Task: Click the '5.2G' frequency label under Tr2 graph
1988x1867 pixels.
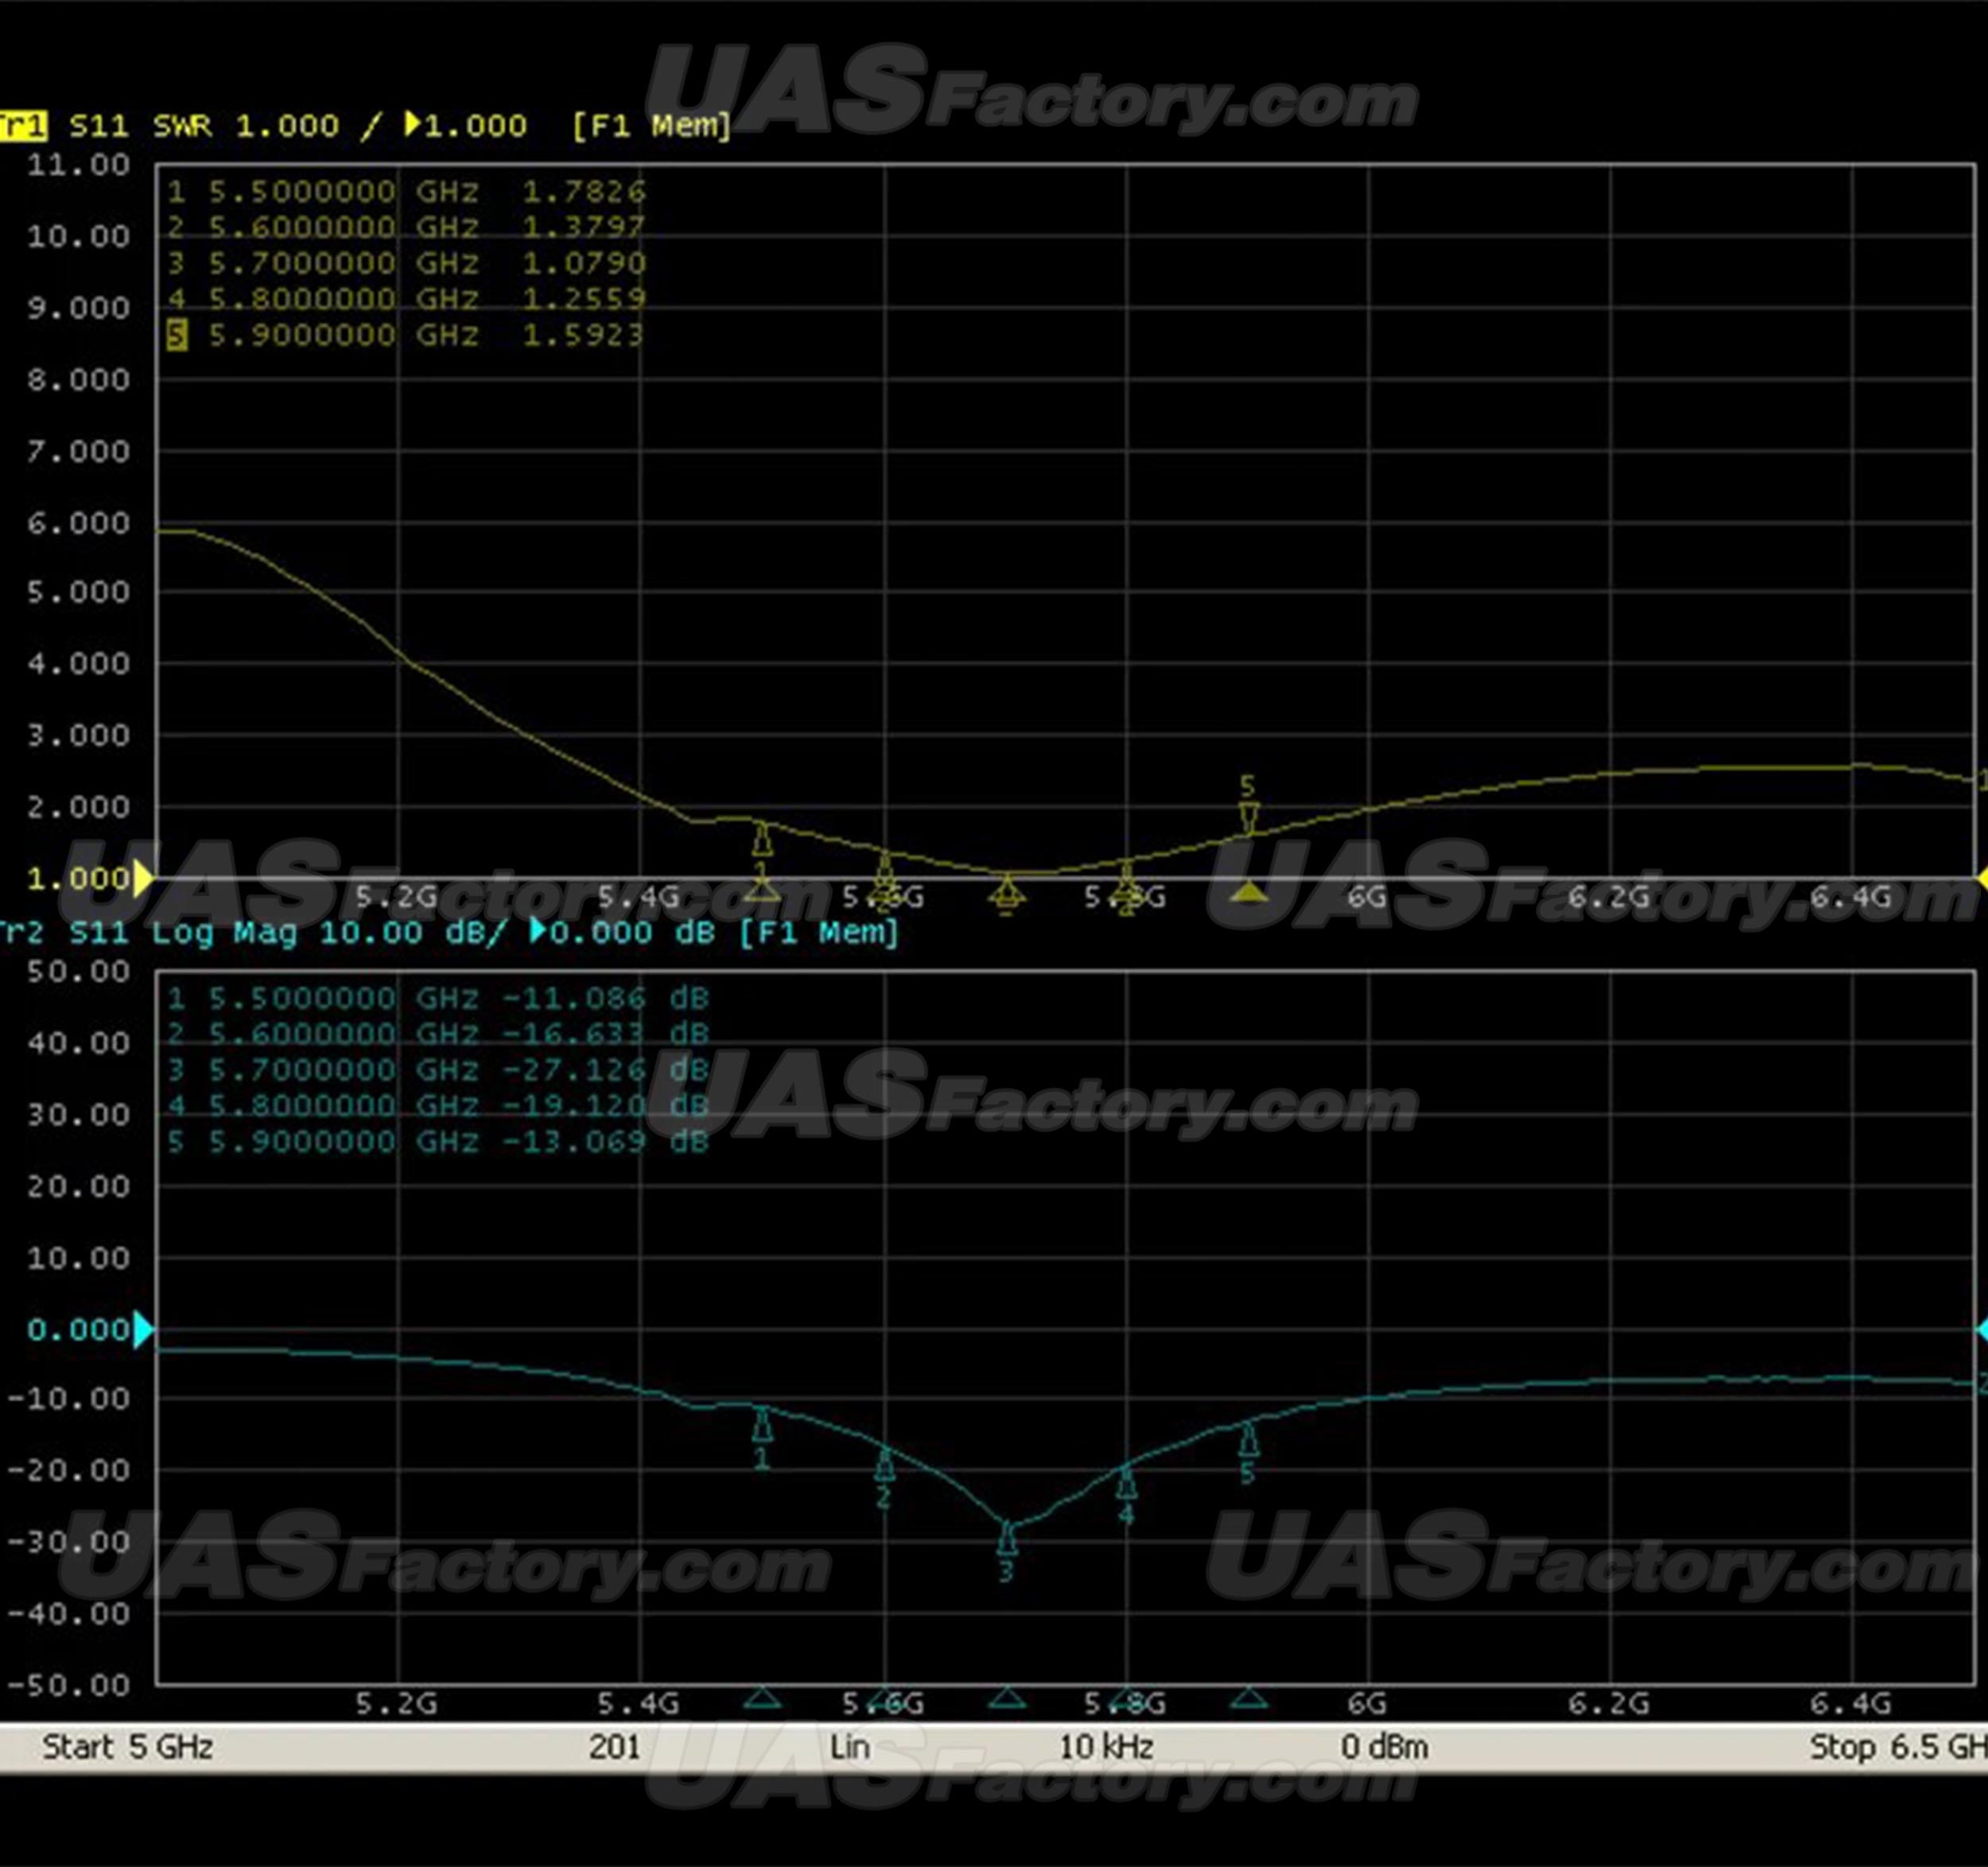Action: 397,1703
